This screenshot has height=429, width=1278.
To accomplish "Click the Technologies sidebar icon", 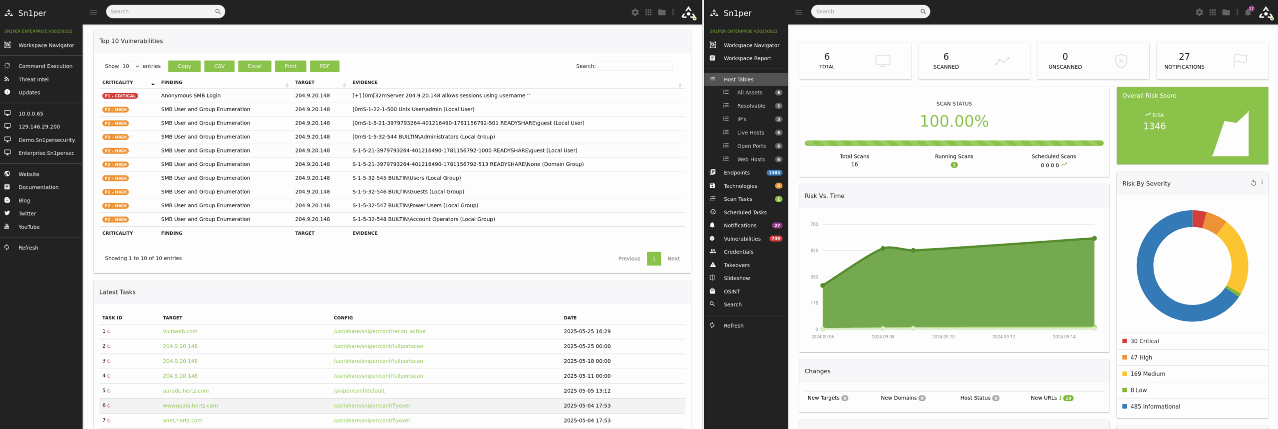I will (712, 186).
